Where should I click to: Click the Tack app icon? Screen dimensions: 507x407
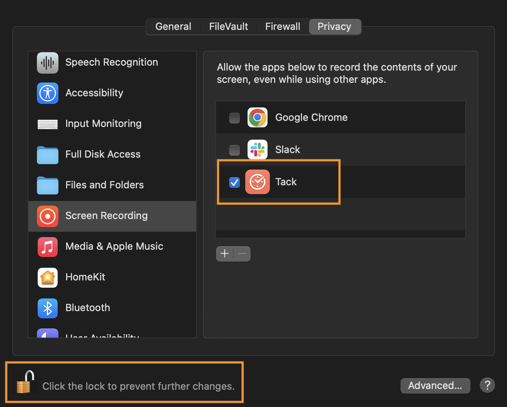point(258,182)
